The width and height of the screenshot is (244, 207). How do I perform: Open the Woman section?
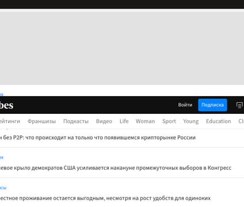[x=145, y=121]
